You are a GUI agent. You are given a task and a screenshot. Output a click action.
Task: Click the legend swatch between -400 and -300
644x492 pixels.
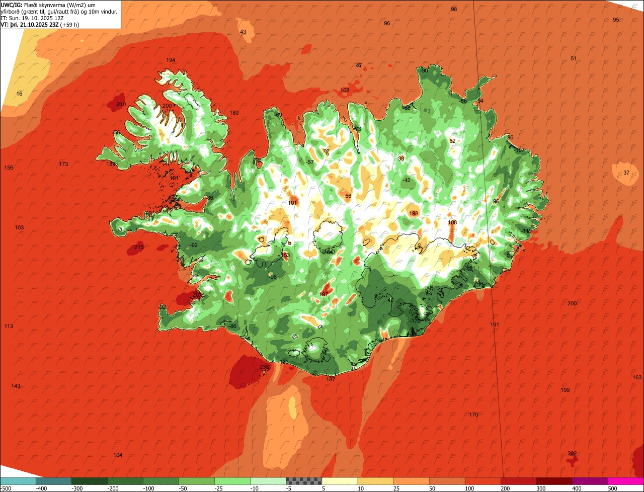coord(53,481)
